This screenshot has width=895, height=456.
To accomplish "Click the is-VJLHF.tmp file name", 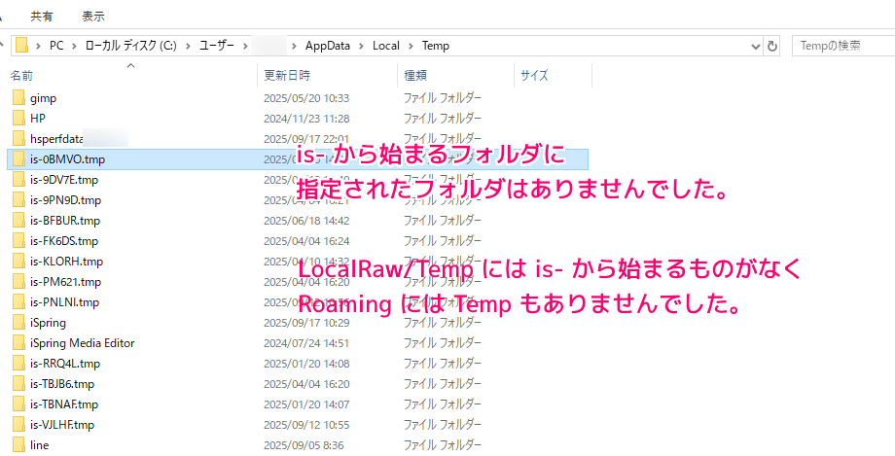I will pyautogui.click(x=62, y=425).
